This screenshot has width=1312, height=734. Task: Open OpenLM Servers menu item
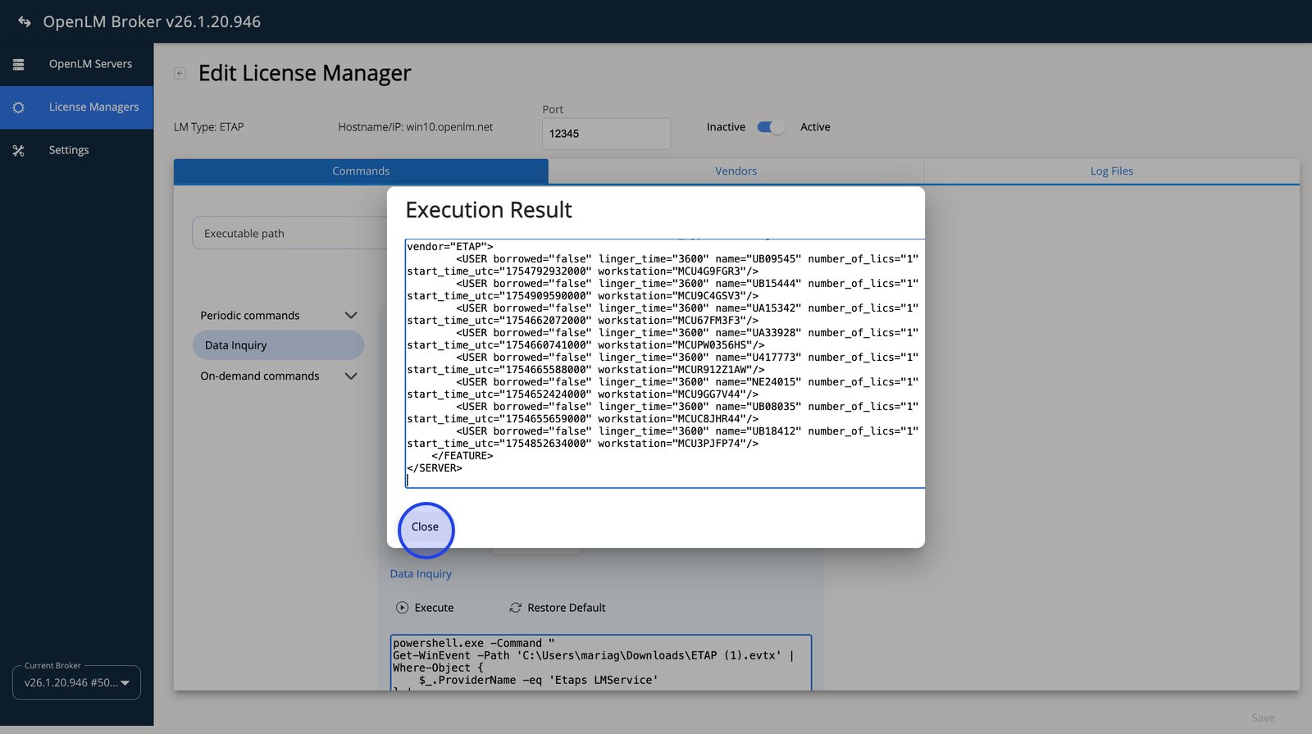coord(77,64)
